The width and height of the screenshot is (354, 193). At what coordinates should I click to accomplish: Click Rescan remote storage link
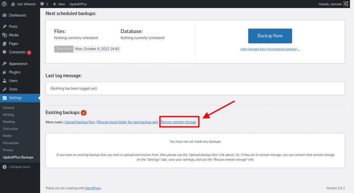tap(178, 122)
